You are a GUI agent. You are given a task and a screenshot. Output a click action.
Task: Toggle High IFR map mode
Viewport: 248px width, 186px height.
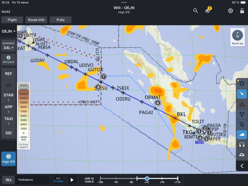click(8, 159)
